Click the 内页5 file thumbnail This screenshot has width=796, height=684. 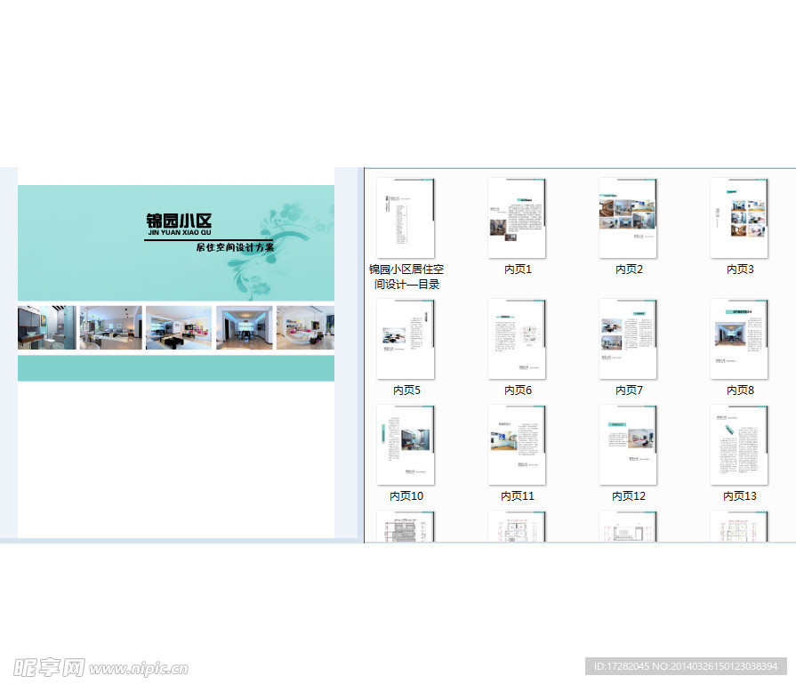(x=406, y=339)
